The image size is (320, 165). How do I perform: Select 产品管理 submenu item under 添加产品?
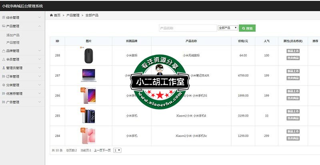pyautogui.click(x=13, y=42)
